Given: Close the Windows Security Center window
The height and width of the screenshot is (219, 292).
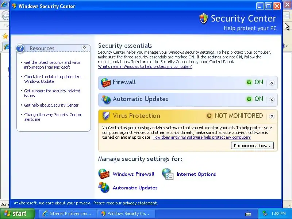Looking at the screenshot, I should point(277,6).
